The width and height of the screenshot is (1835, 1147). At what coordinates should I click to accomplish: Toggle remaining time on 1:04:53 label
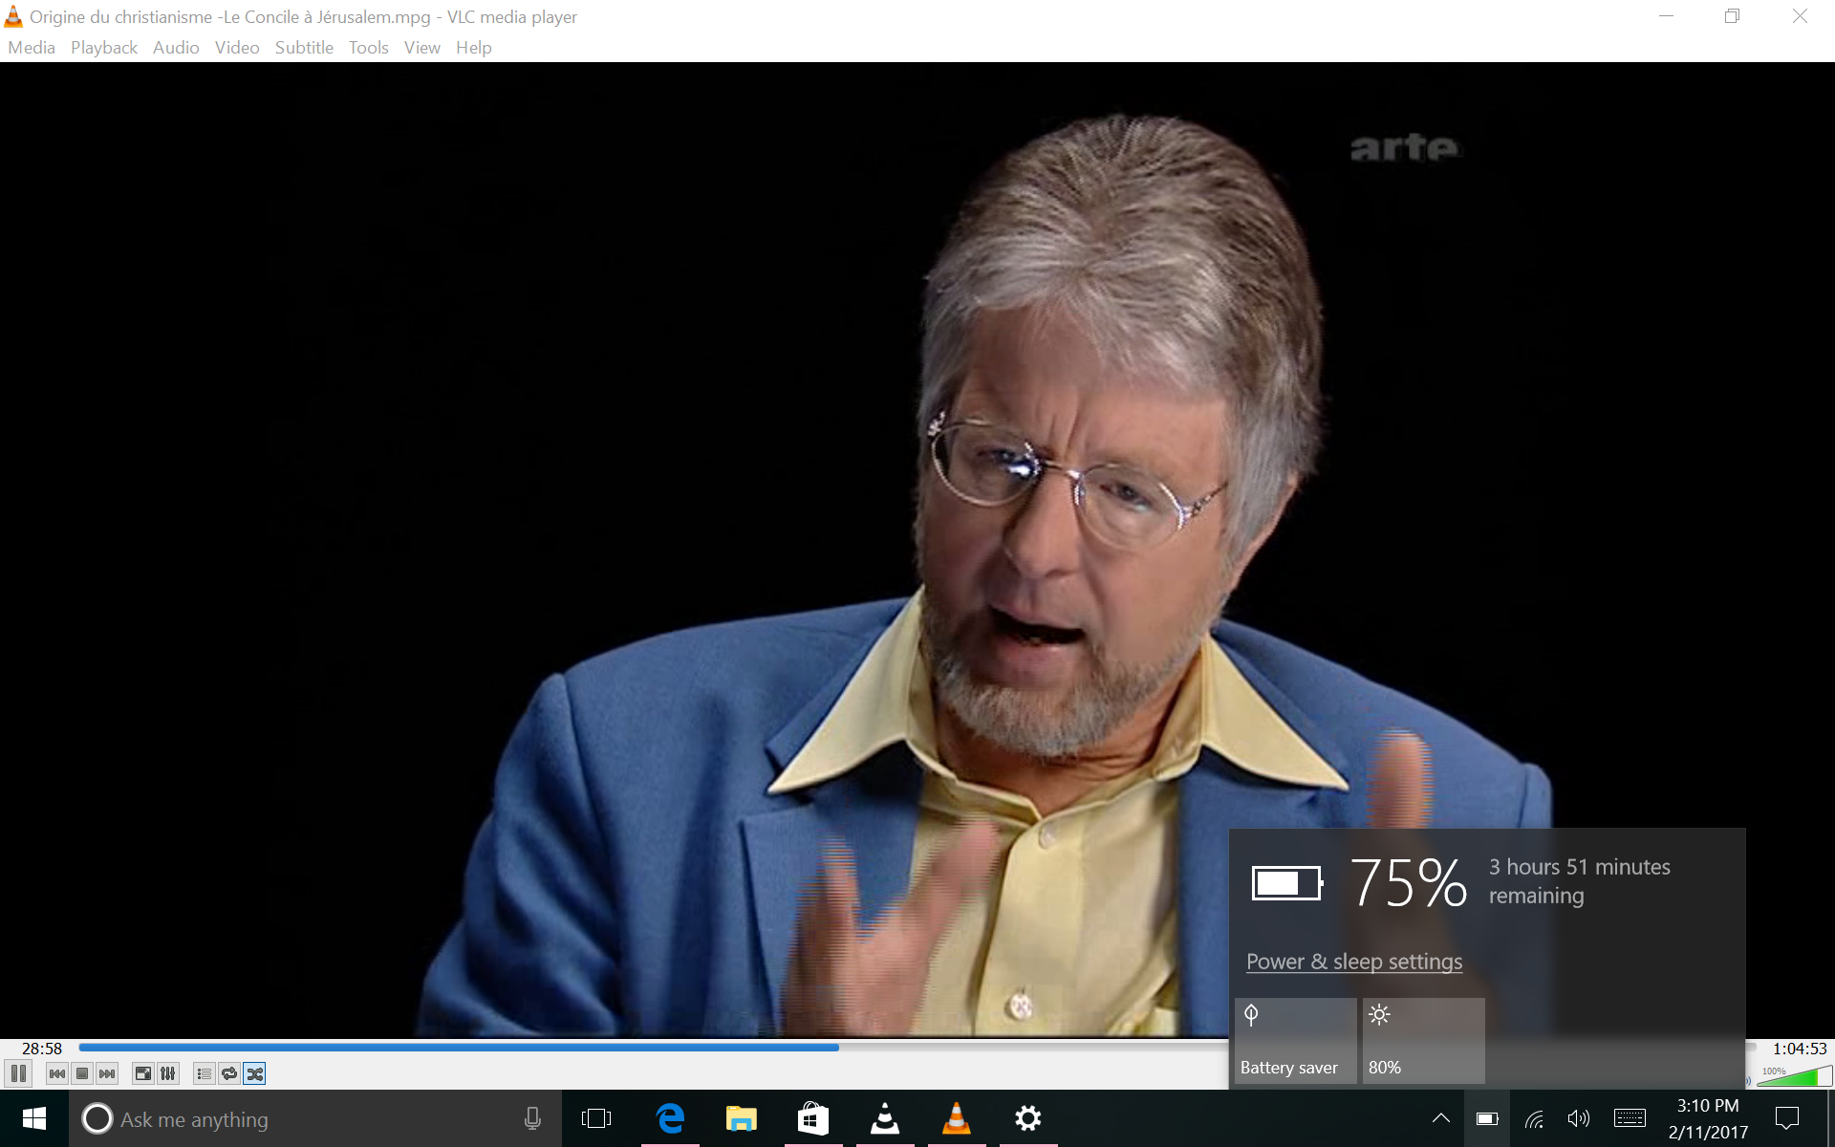[1799, 1049]
